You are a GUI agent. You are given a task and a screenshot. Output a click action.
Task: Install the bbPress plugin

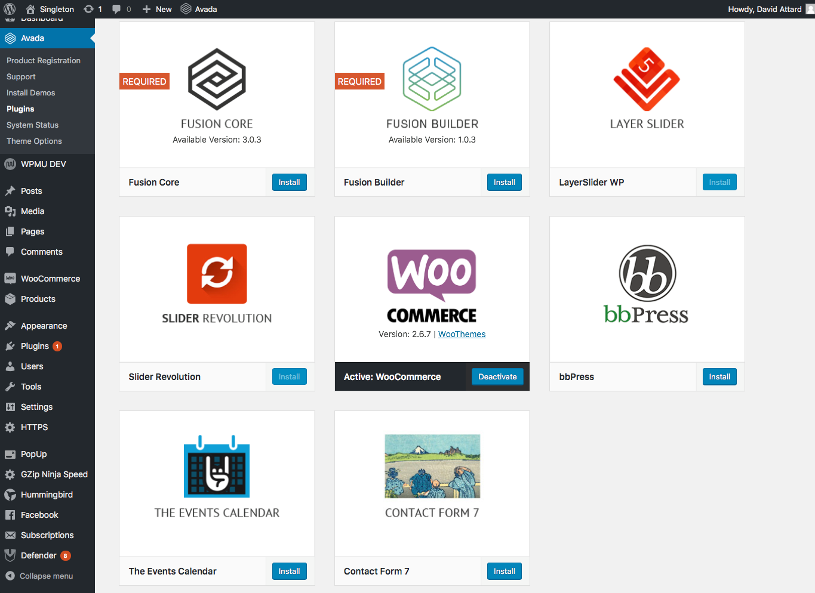719,377
